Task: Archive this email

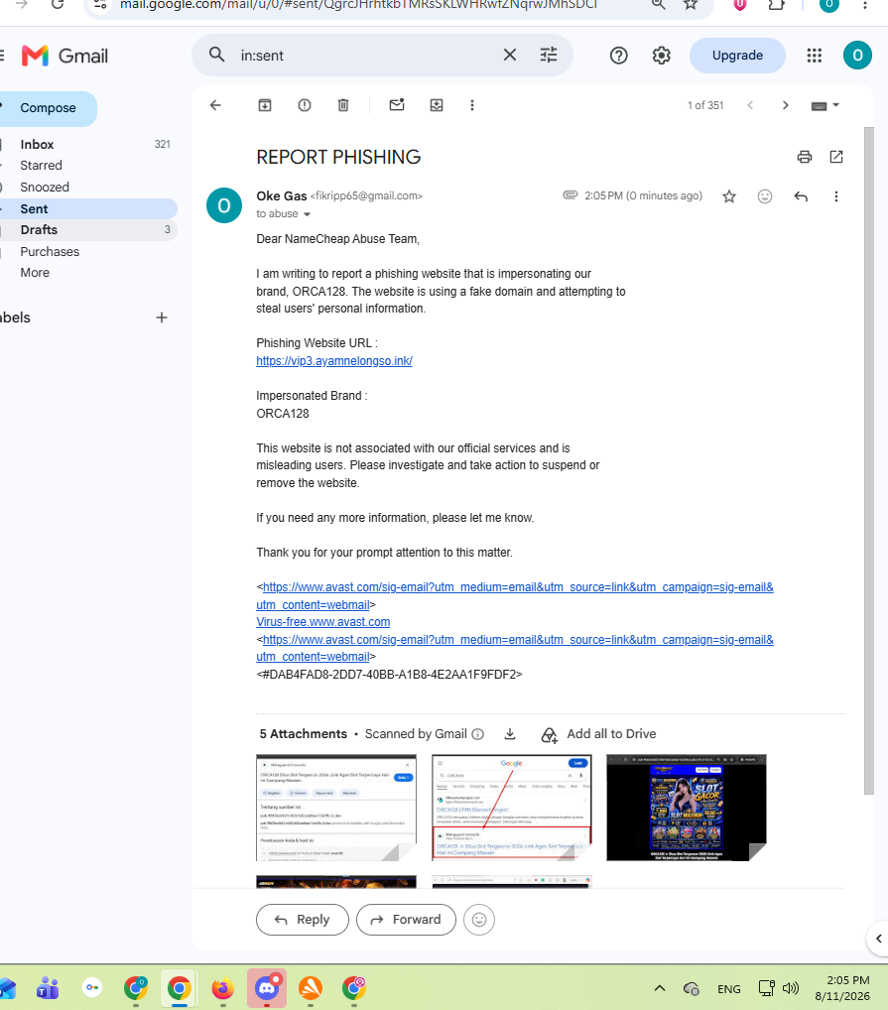Action: 265,105
